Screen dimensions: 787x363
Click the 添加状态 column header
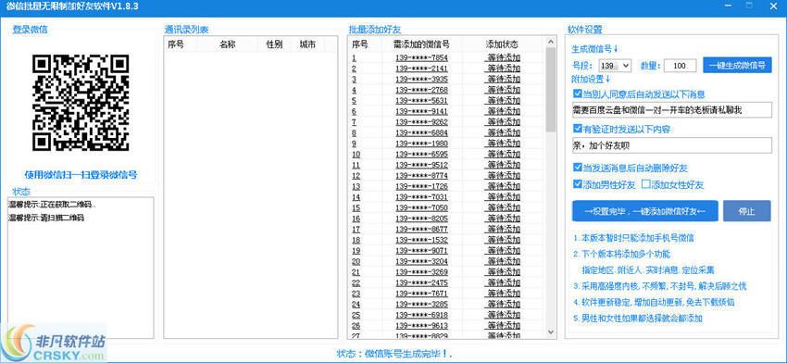pos(503,44)
